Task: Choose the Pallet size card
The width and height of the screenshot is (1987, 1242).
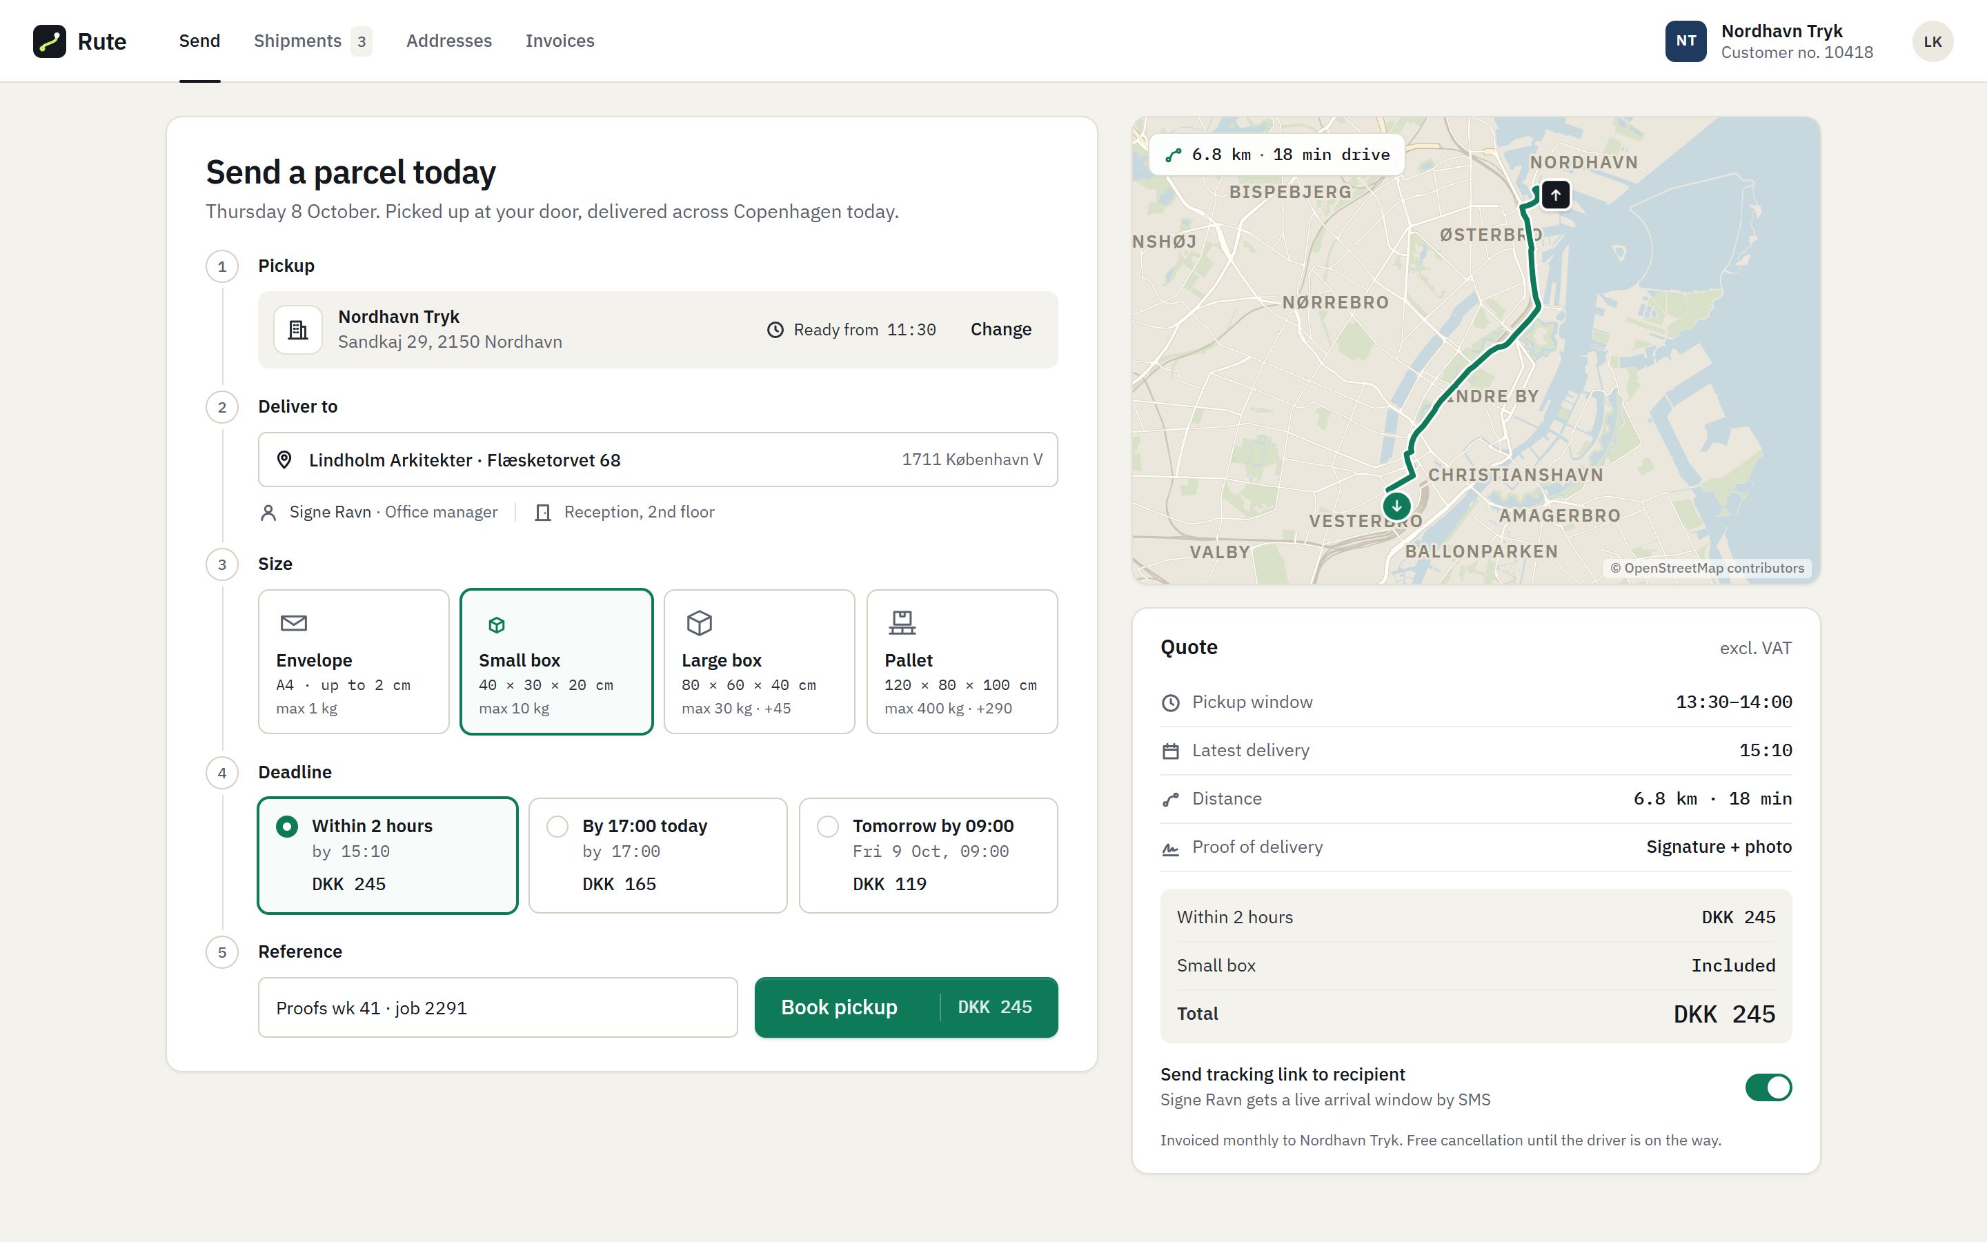Action: (962, 661)
